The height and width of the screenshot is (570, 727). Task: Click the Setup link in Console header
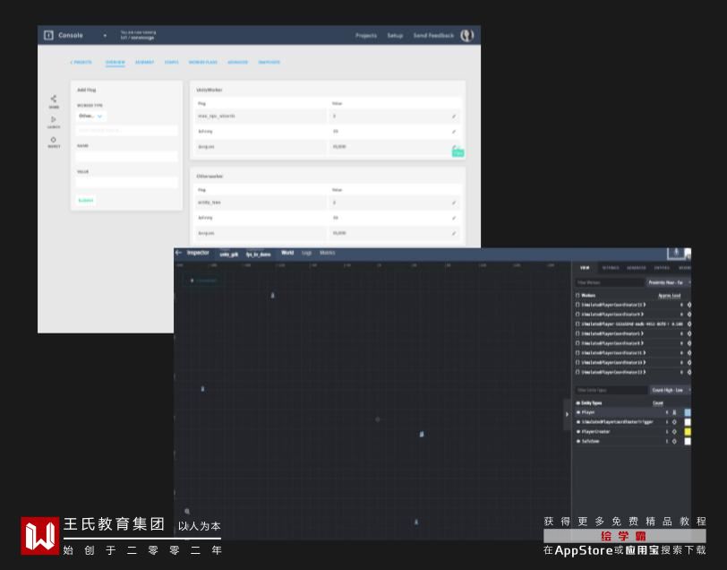click(x=395, y=36)
